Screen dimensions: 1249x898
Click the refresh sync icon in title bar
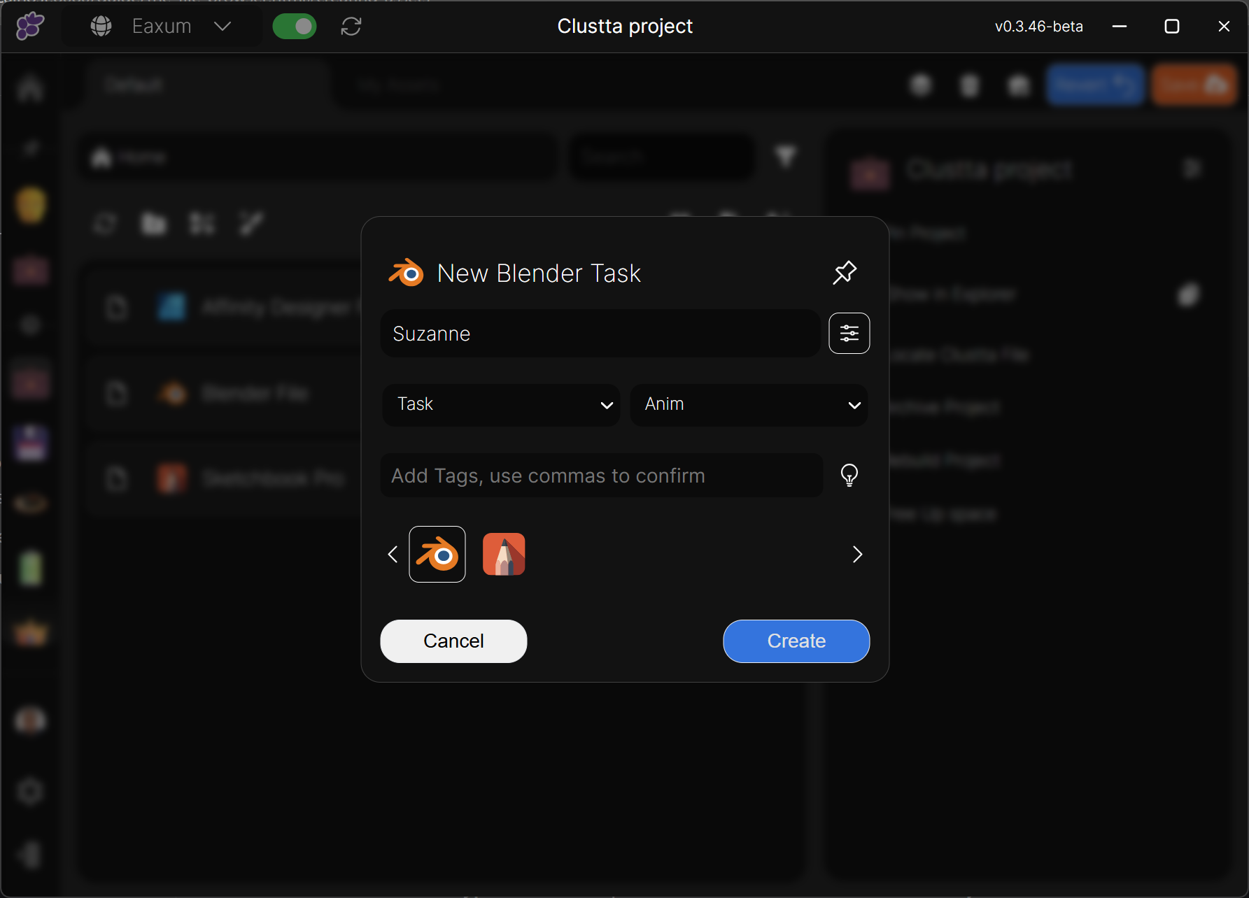[x=351, y=27]
